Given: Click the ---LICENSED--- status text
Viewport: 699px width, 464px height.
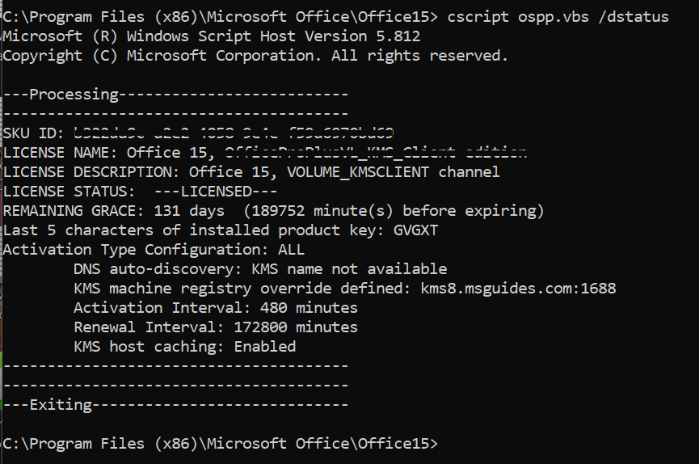Looking at the screenshot, I should 216,192.
